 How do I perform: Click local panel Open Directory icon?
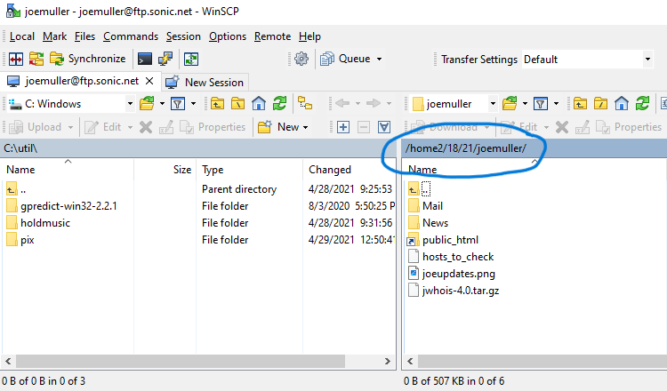(147, 103)
